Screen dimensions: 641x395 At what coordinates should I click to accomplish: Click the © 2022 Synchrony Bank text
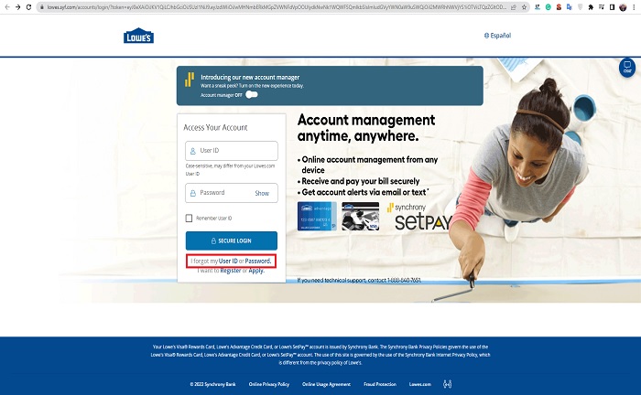(x=212, y=384)
